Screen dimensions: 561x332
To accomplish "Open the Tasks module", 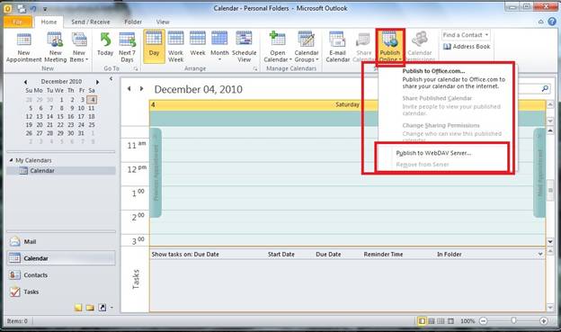I will coord(61,292).
